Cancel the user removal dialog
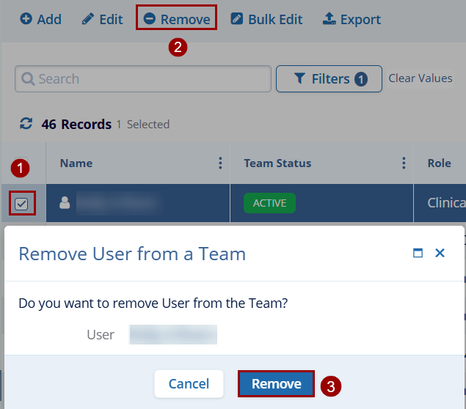 189,383
